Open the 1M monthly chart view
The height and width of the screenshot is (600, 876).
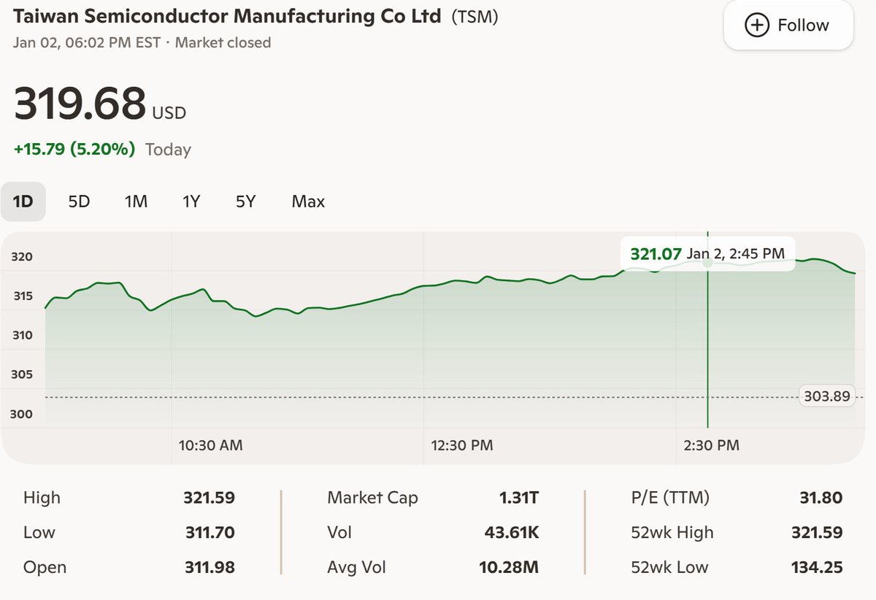135,201
